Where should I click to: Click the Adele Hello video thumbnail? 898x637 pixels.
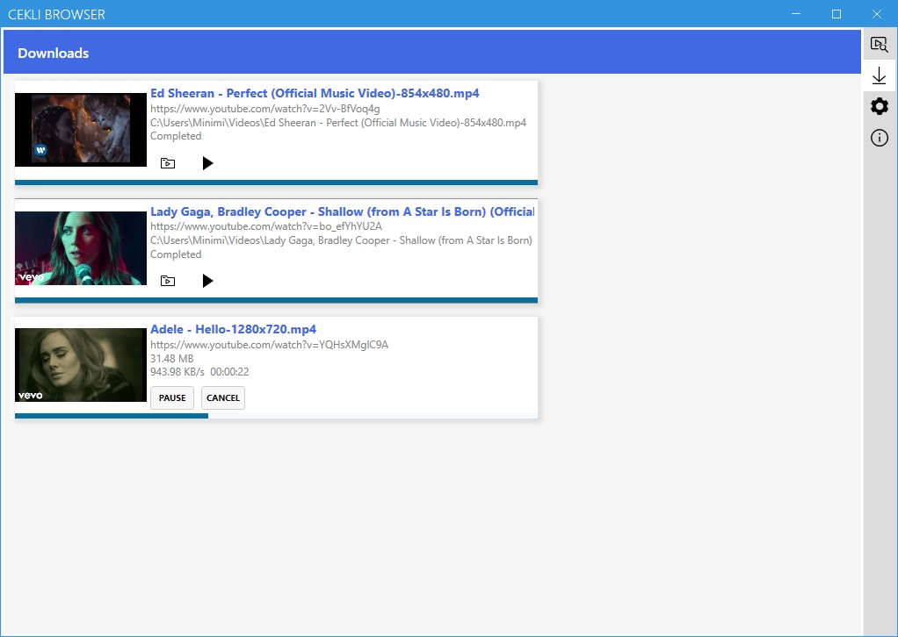(x=81, y=365)
